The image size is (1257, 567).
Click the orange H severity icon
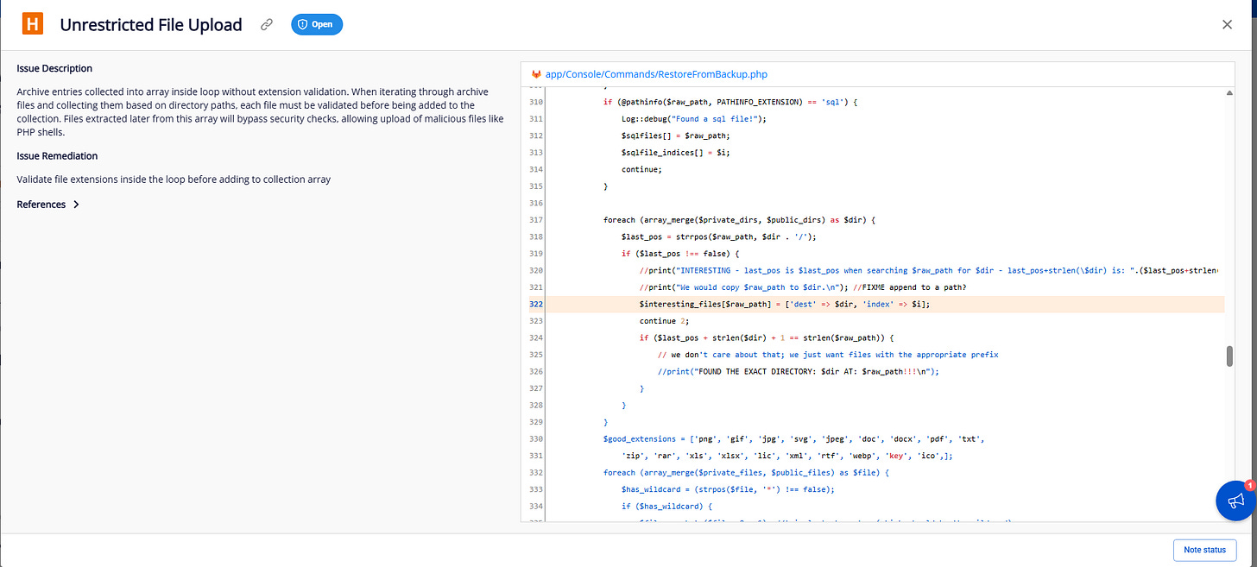(x=33, y=25)
